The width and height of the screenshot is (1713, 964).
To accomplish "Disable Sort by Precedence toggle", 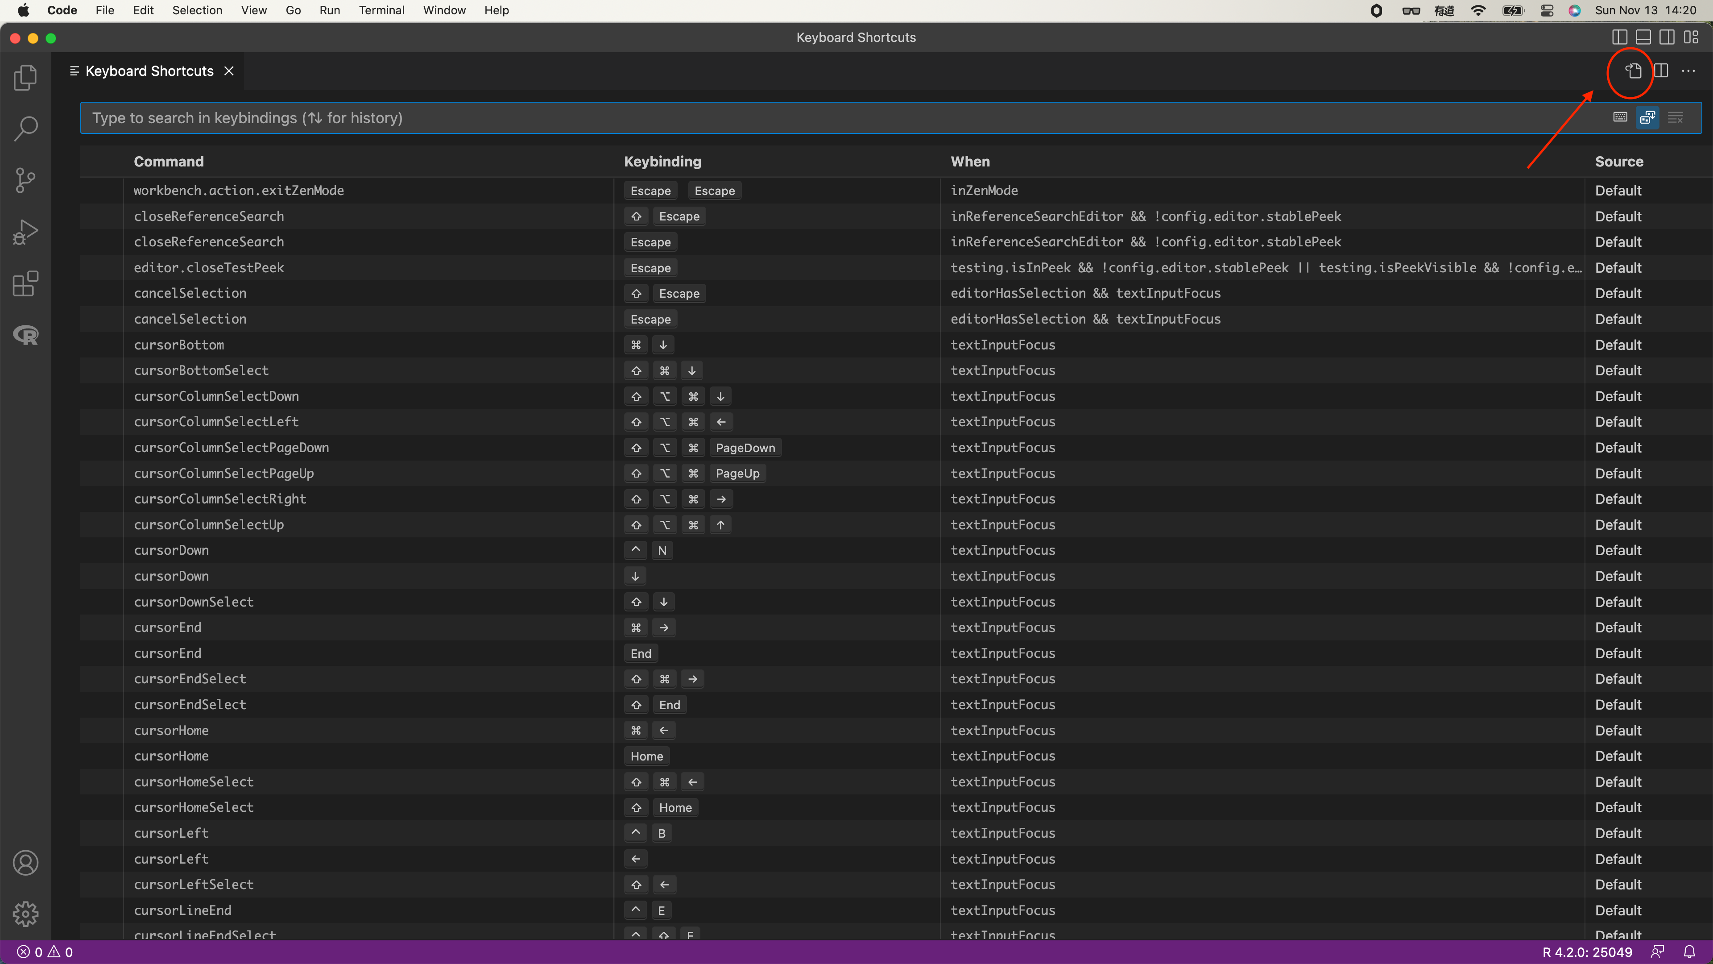I will click(x=1648, y=117).
